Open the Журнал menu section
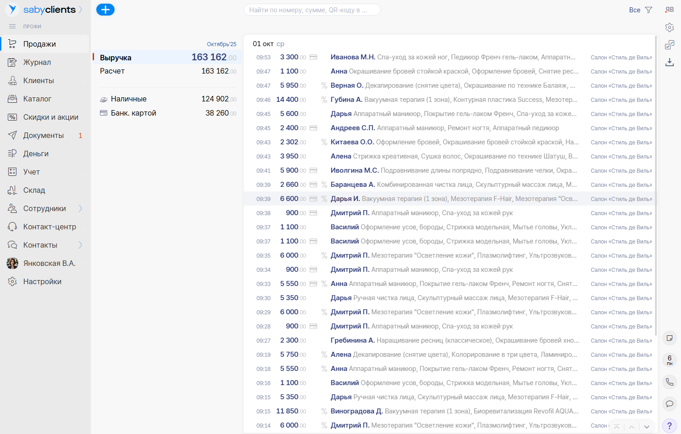Viewport: 681px width, 434px height. (x=37, y=62)
